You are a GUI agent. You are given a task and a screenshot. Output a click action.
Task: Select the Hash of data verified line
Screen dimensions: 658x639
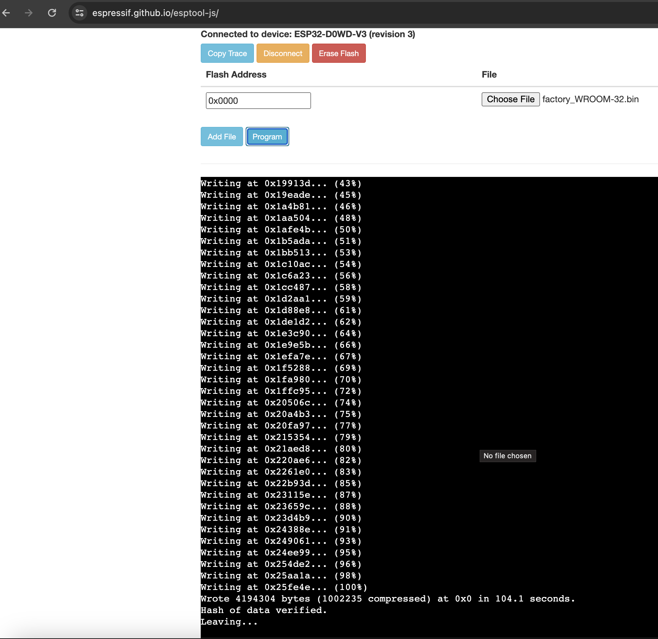pos(264,610)
